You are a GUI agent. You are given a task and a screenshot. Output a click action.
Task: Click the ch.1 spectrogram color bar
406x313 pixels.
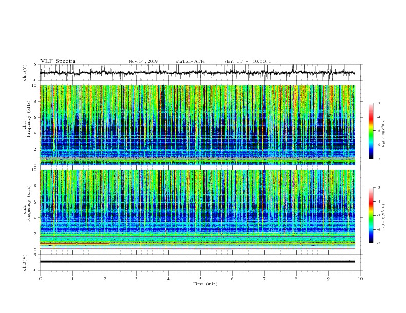click(371, 131)
